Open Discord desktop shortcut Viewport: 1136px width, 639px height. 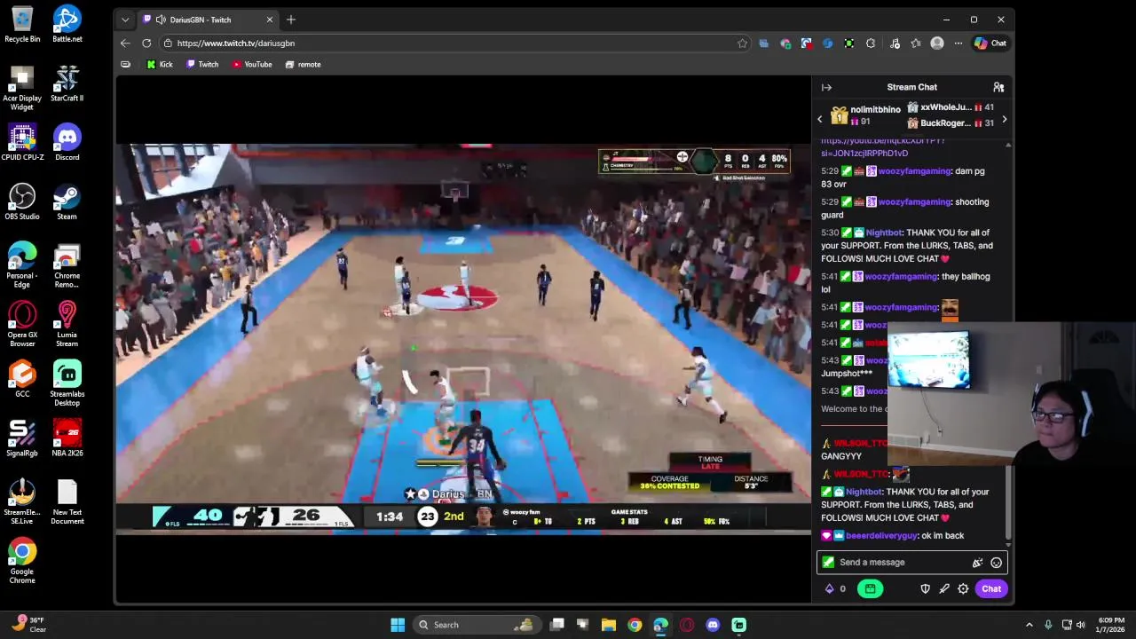(67, 142)
